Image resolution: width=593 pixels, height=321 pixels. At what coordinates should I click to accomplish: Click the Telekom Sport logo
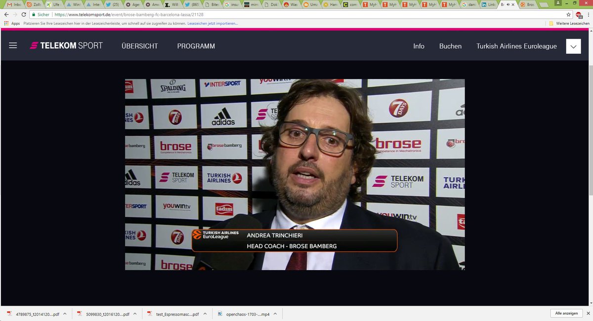[x=66, y=45]
